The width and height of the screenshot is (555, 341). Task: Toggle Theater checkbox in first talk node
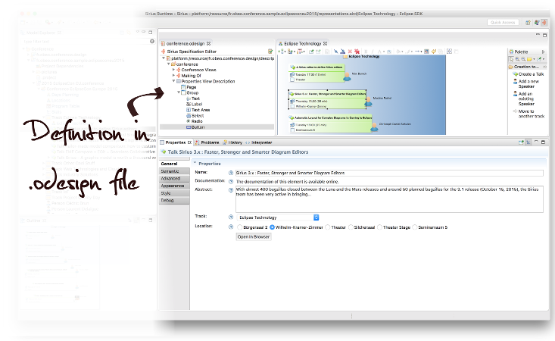click(292, 80)
